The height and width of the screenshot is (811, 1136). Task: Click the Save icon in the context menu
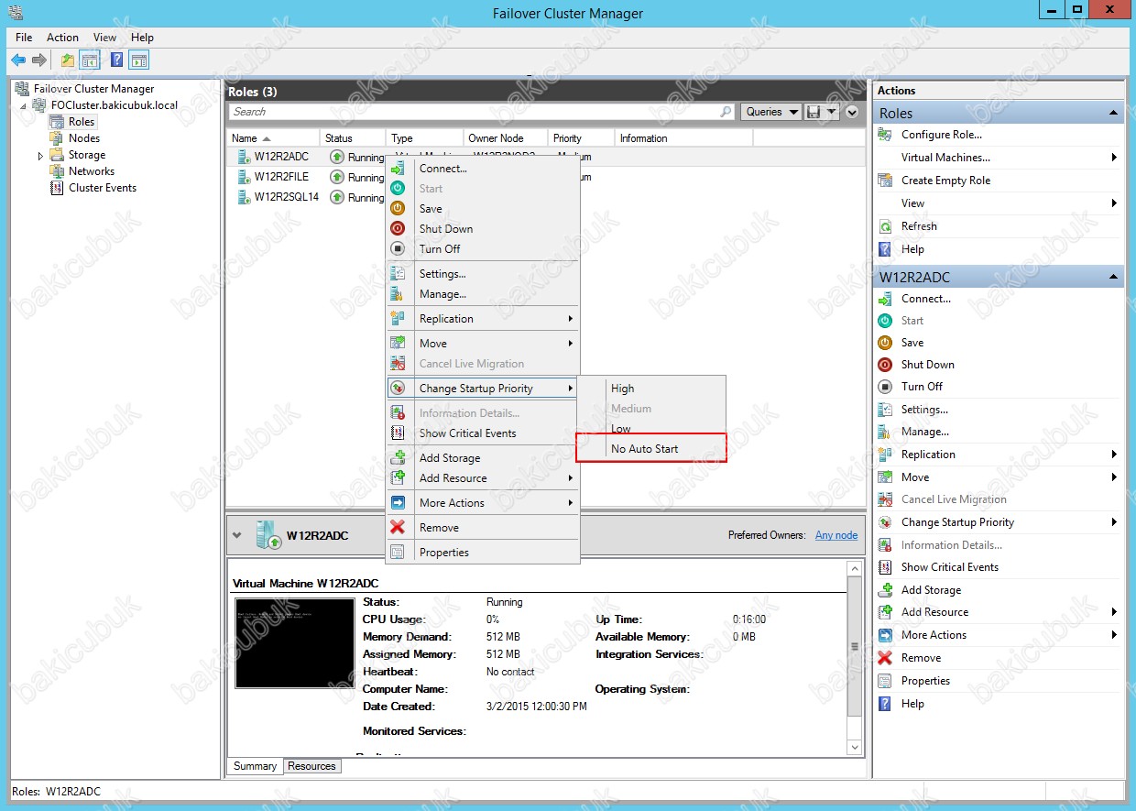point(398,209)
